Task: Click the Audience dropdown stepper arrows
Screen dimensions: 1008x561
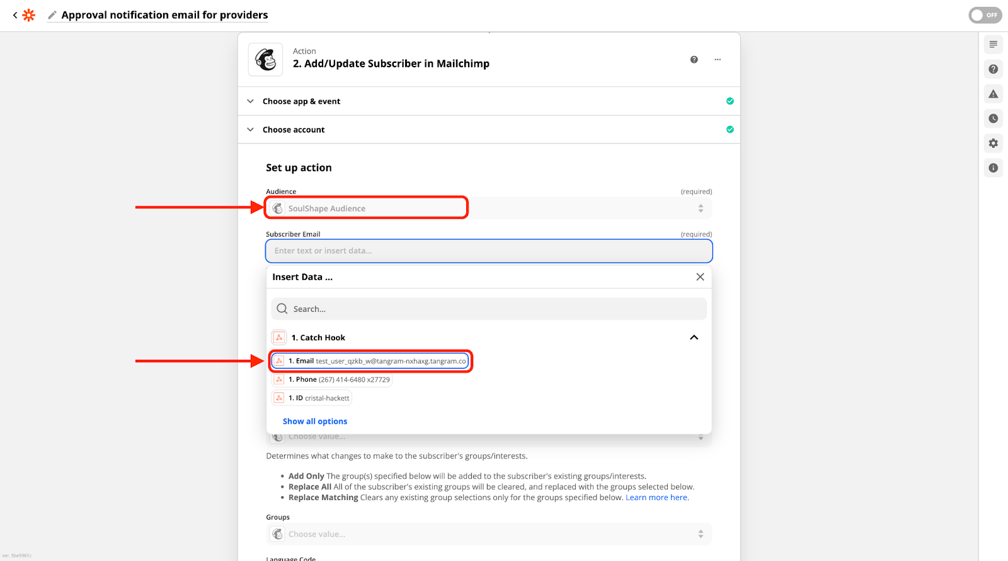Action: (x=701, y=208)
